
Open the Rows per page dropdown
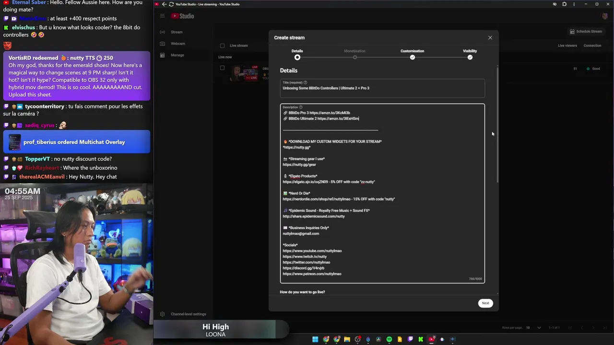click(x=533, y=328)
